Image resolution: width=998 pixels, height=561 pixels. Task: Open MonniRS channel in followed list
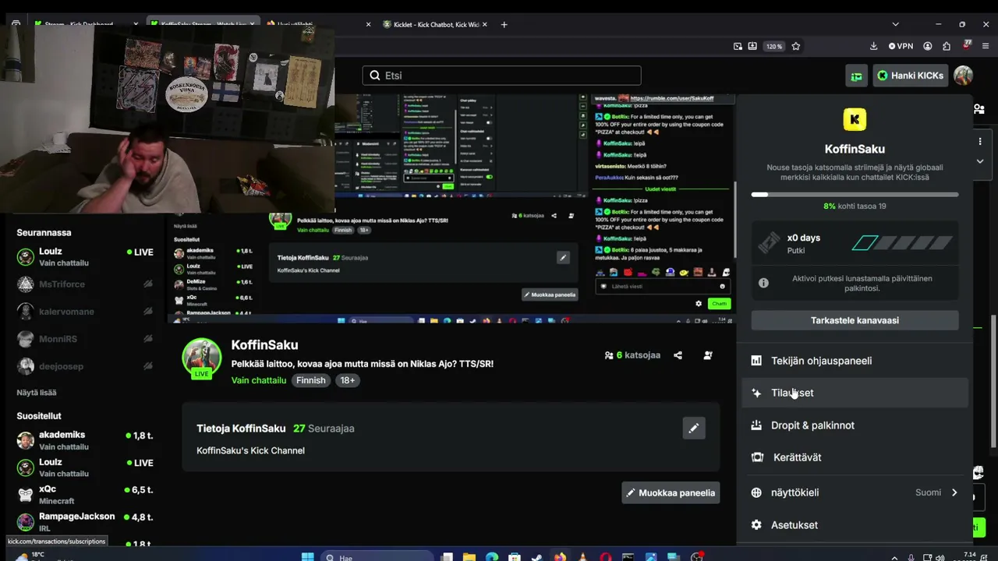point(86,339)
